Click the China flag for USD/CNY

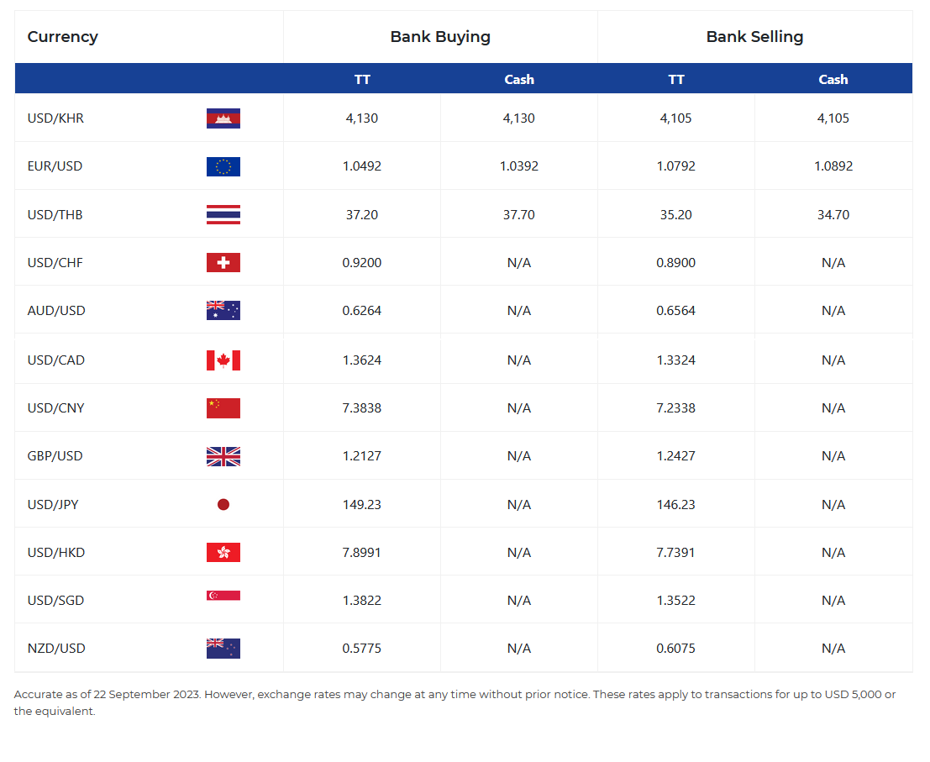click(x=223, y=407)
